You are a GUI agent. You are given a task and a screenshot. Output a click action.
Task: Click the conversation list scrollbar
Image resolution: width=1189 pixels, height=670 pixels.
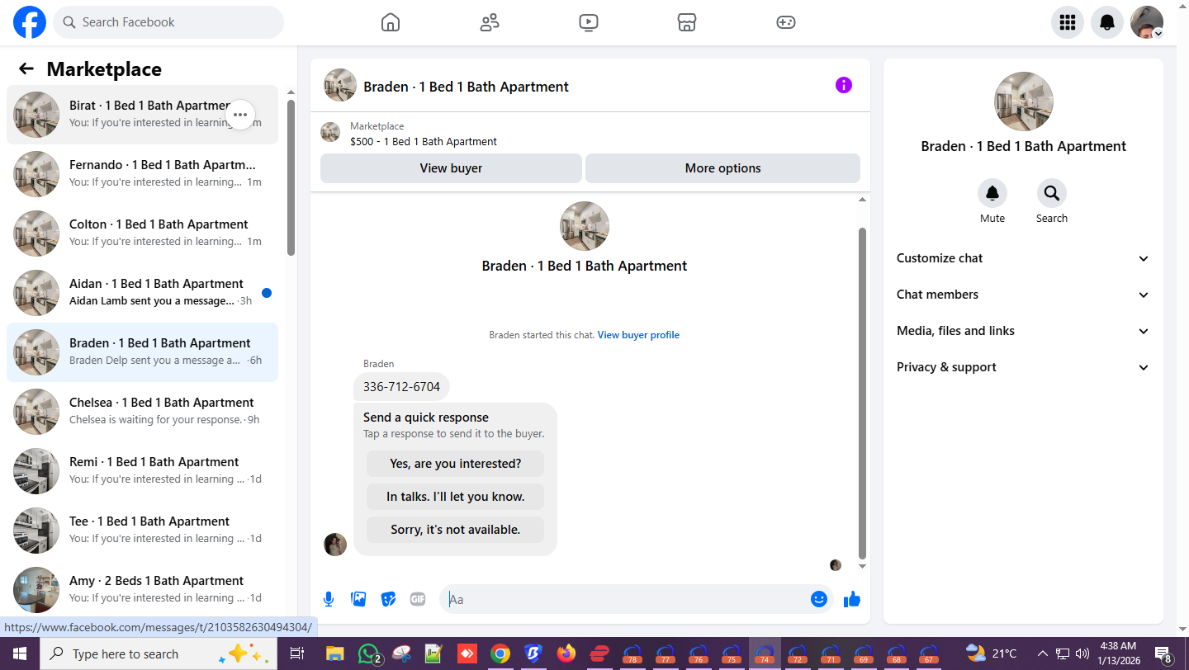coord(291,177)
